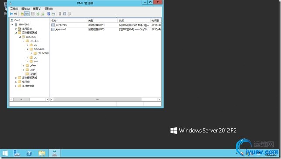The width and height of the screenshot is (281, 159).
Task: Click the tree pane scroll-left arrow
Action: 11,100
